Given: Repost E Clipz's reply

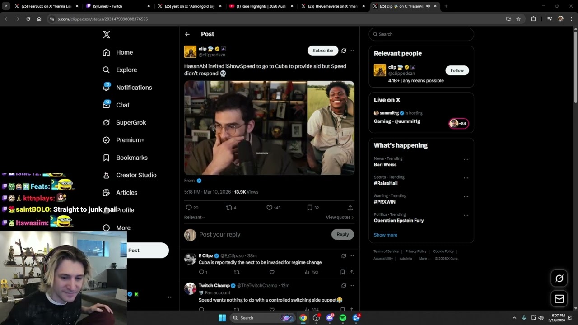Looking at the screenshot, I should coord(237,272).
